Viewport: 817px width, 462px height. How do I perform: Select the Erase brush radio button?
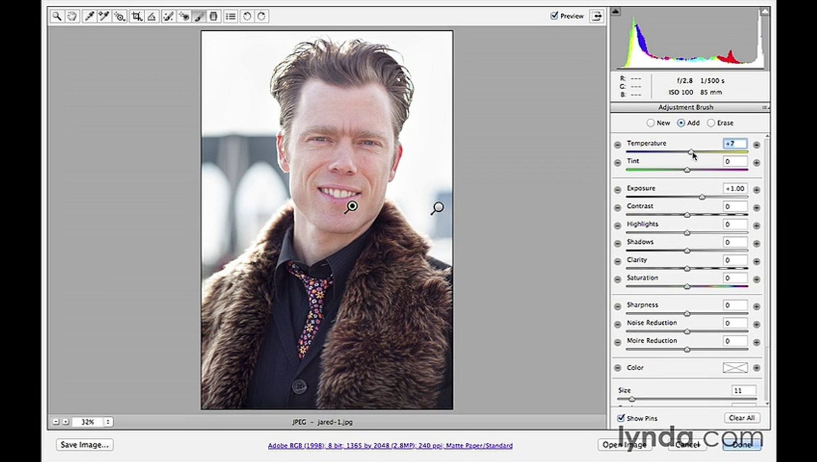tap(711, 123)
